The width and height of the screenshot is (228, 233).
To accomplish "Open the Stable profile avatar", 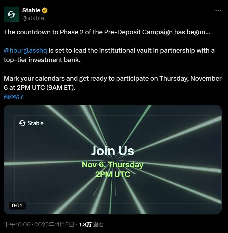I will click(11, 14).
